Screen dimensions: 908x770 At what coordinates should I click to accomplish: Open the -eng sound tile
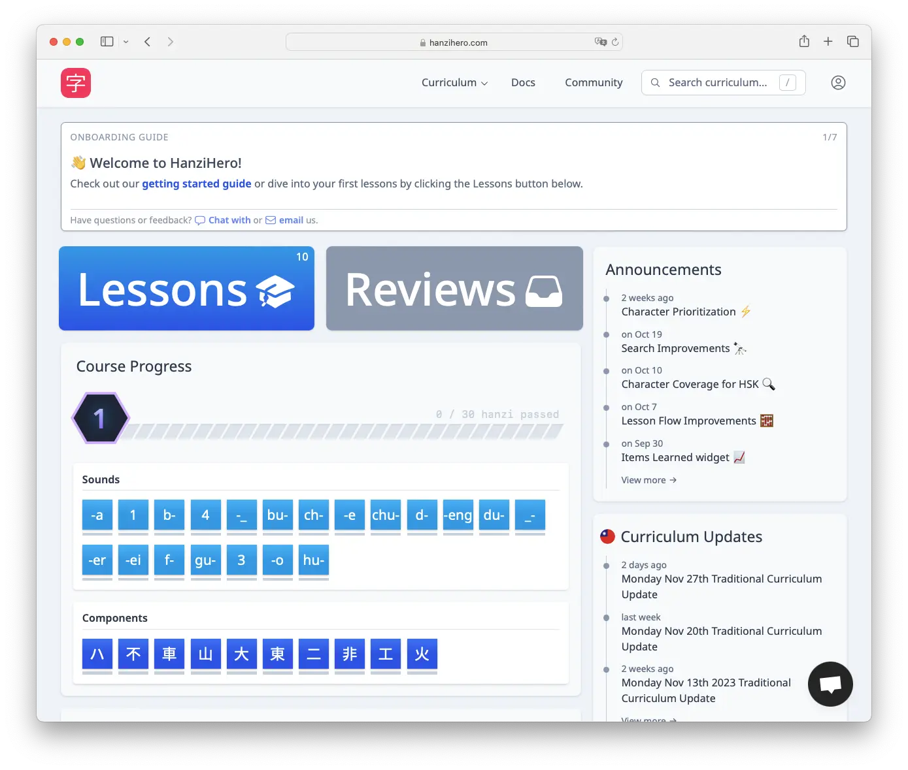click(x=458, y=515)
